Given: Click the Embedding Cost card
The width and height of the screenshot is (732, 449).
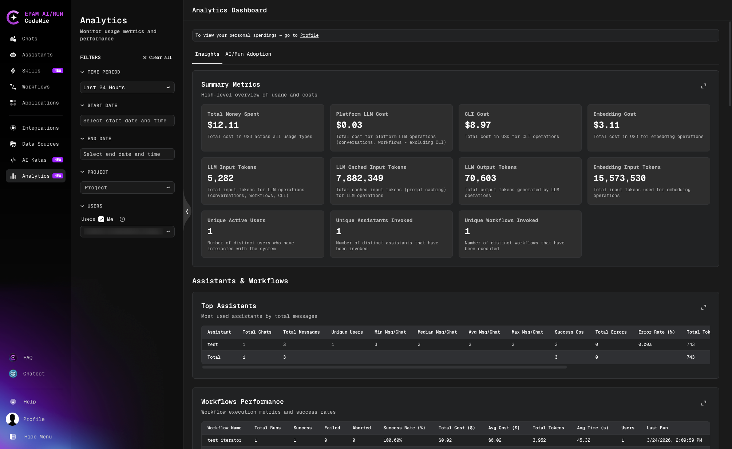Looking at the screenshot, I should (x=649, y=128).
